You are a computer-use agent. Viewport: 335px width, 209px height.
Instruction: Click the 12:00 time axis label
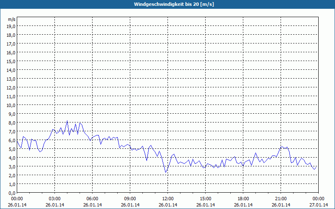point(168,199)
